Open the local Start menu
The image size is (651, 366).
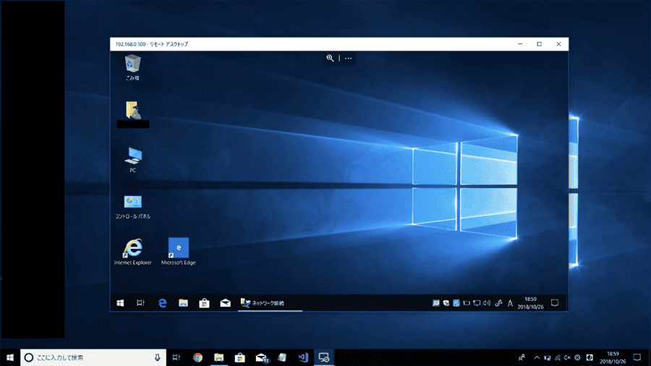coord(10,357)
